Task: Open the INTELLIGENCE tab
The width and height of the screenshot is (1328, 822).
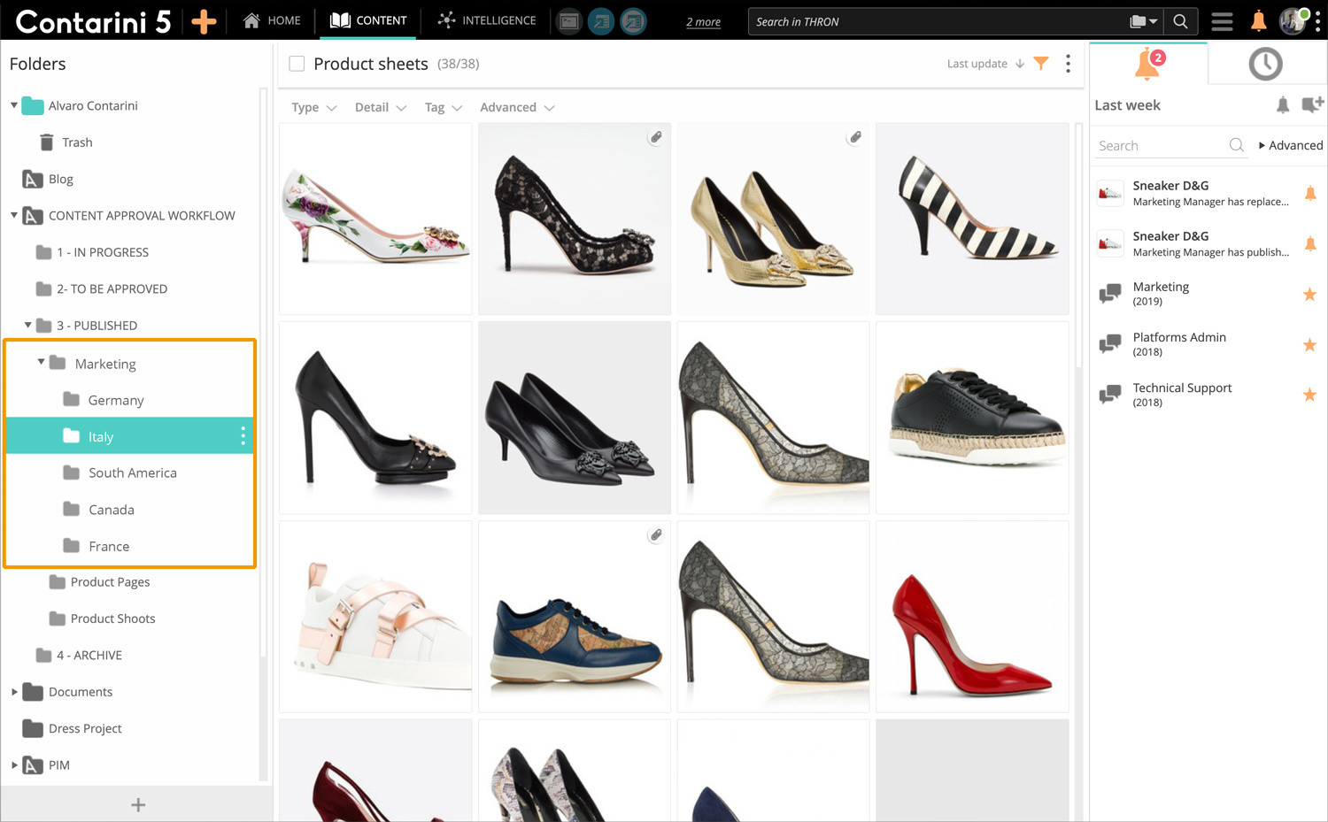Action: point(487,20)
